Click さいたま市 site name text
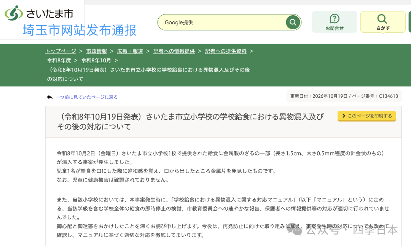 pyautogui.click(x=49, y=14)
